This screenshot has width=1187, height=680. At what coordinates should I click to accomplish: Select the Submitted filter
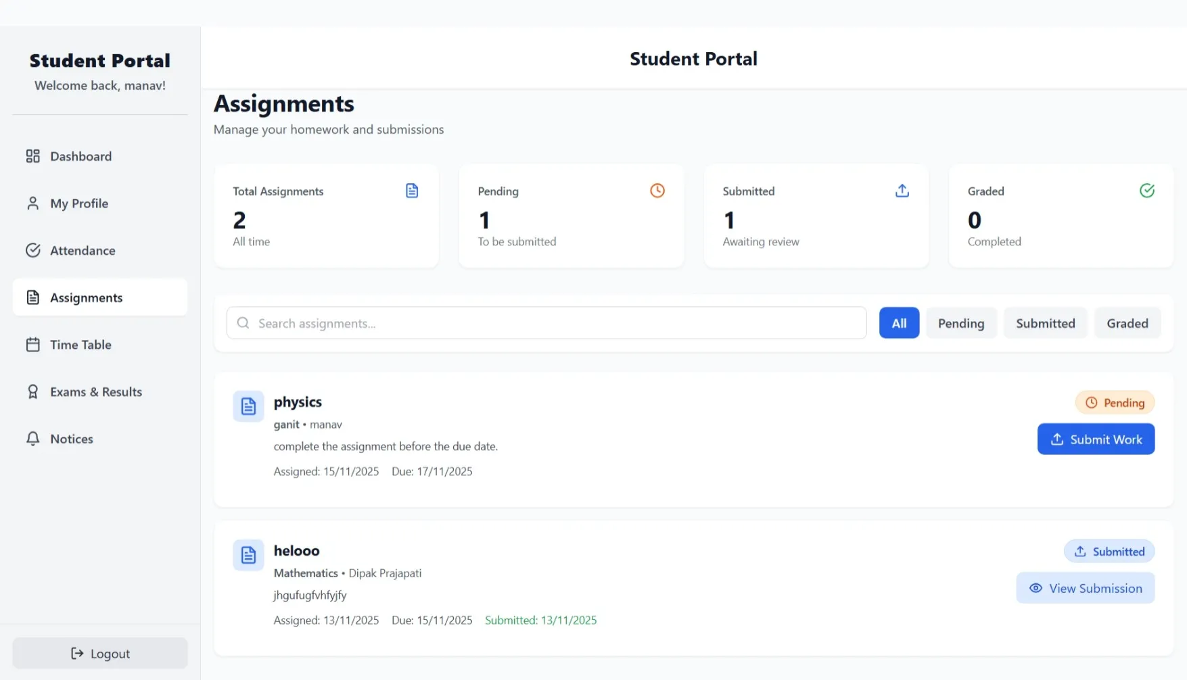pos(1045,323)
